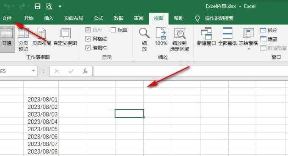Open the 帮助 ribbon tab
288x156 pixels.
pyautogui.click(x=179, y=18)
